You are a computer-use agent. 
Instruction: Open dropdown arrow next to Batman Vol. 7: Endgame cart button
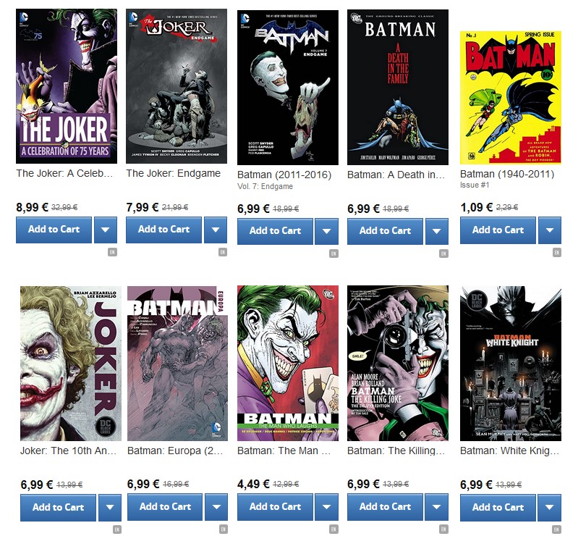click(326, 231)
